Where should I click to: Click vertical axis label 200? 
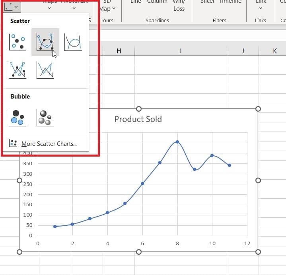point(28,195)
